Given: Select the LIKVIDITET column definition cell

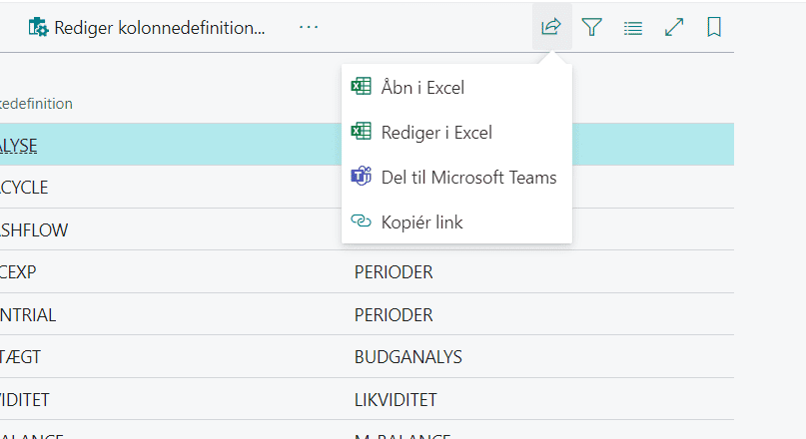Looking at the screenshot, I should (395, 400).
